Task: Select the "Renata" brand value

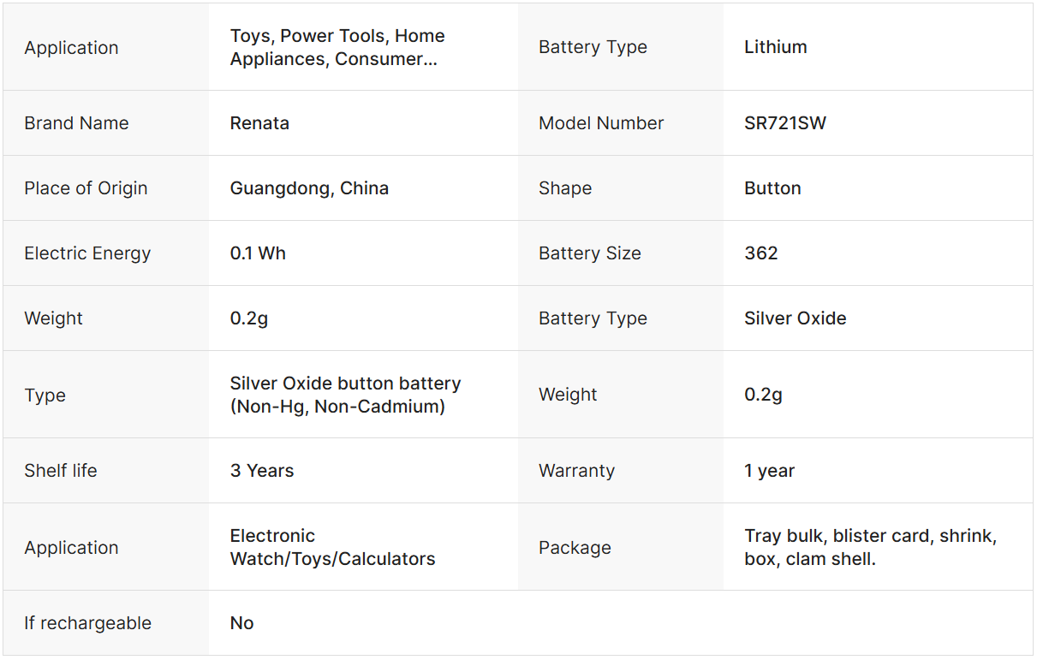Action: [259, 123]
